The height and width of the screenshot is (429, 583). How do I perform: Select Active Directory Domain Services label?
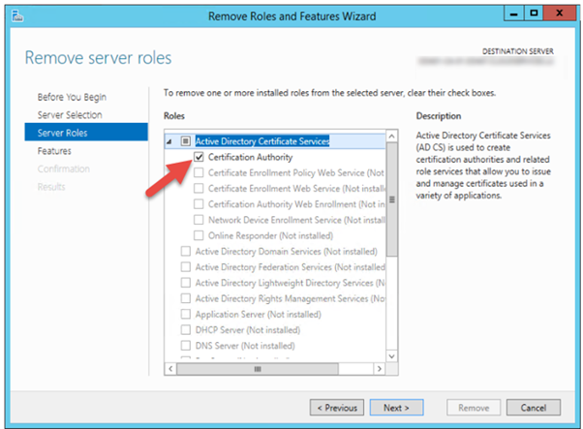(286, 252)
